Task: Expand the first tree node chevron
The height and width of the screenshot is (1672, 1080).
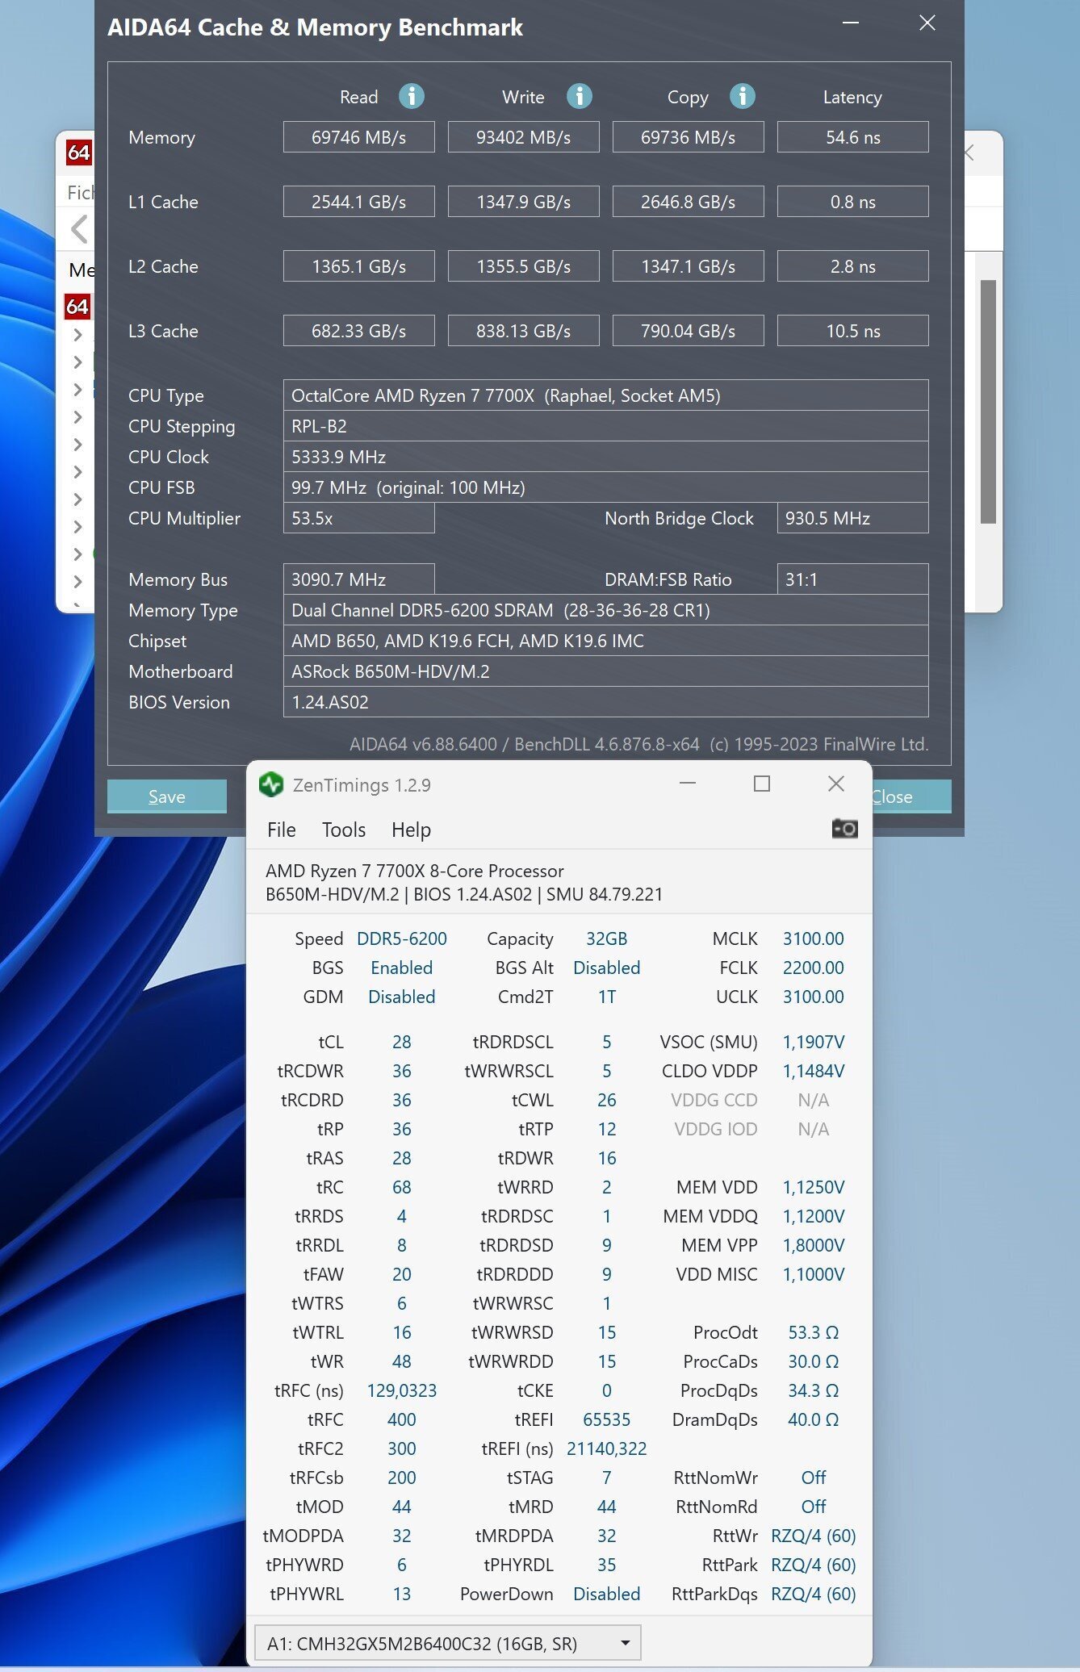Action: point(77,335)
